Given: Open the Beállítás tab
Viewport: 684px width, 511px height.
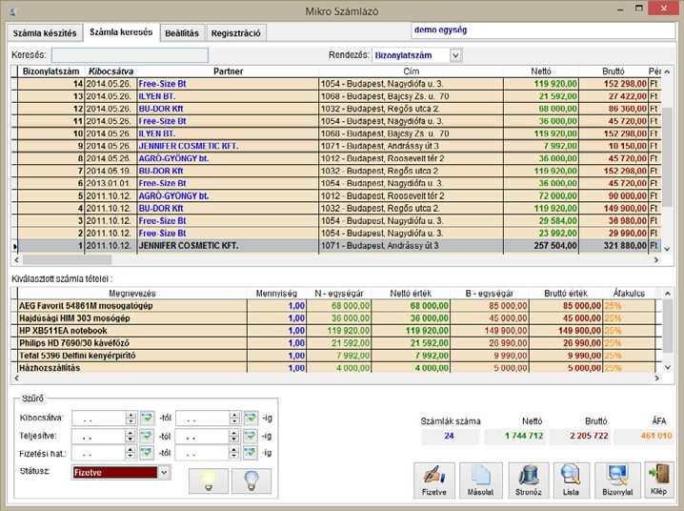Looking at the screenshot, I should (182, 33).
